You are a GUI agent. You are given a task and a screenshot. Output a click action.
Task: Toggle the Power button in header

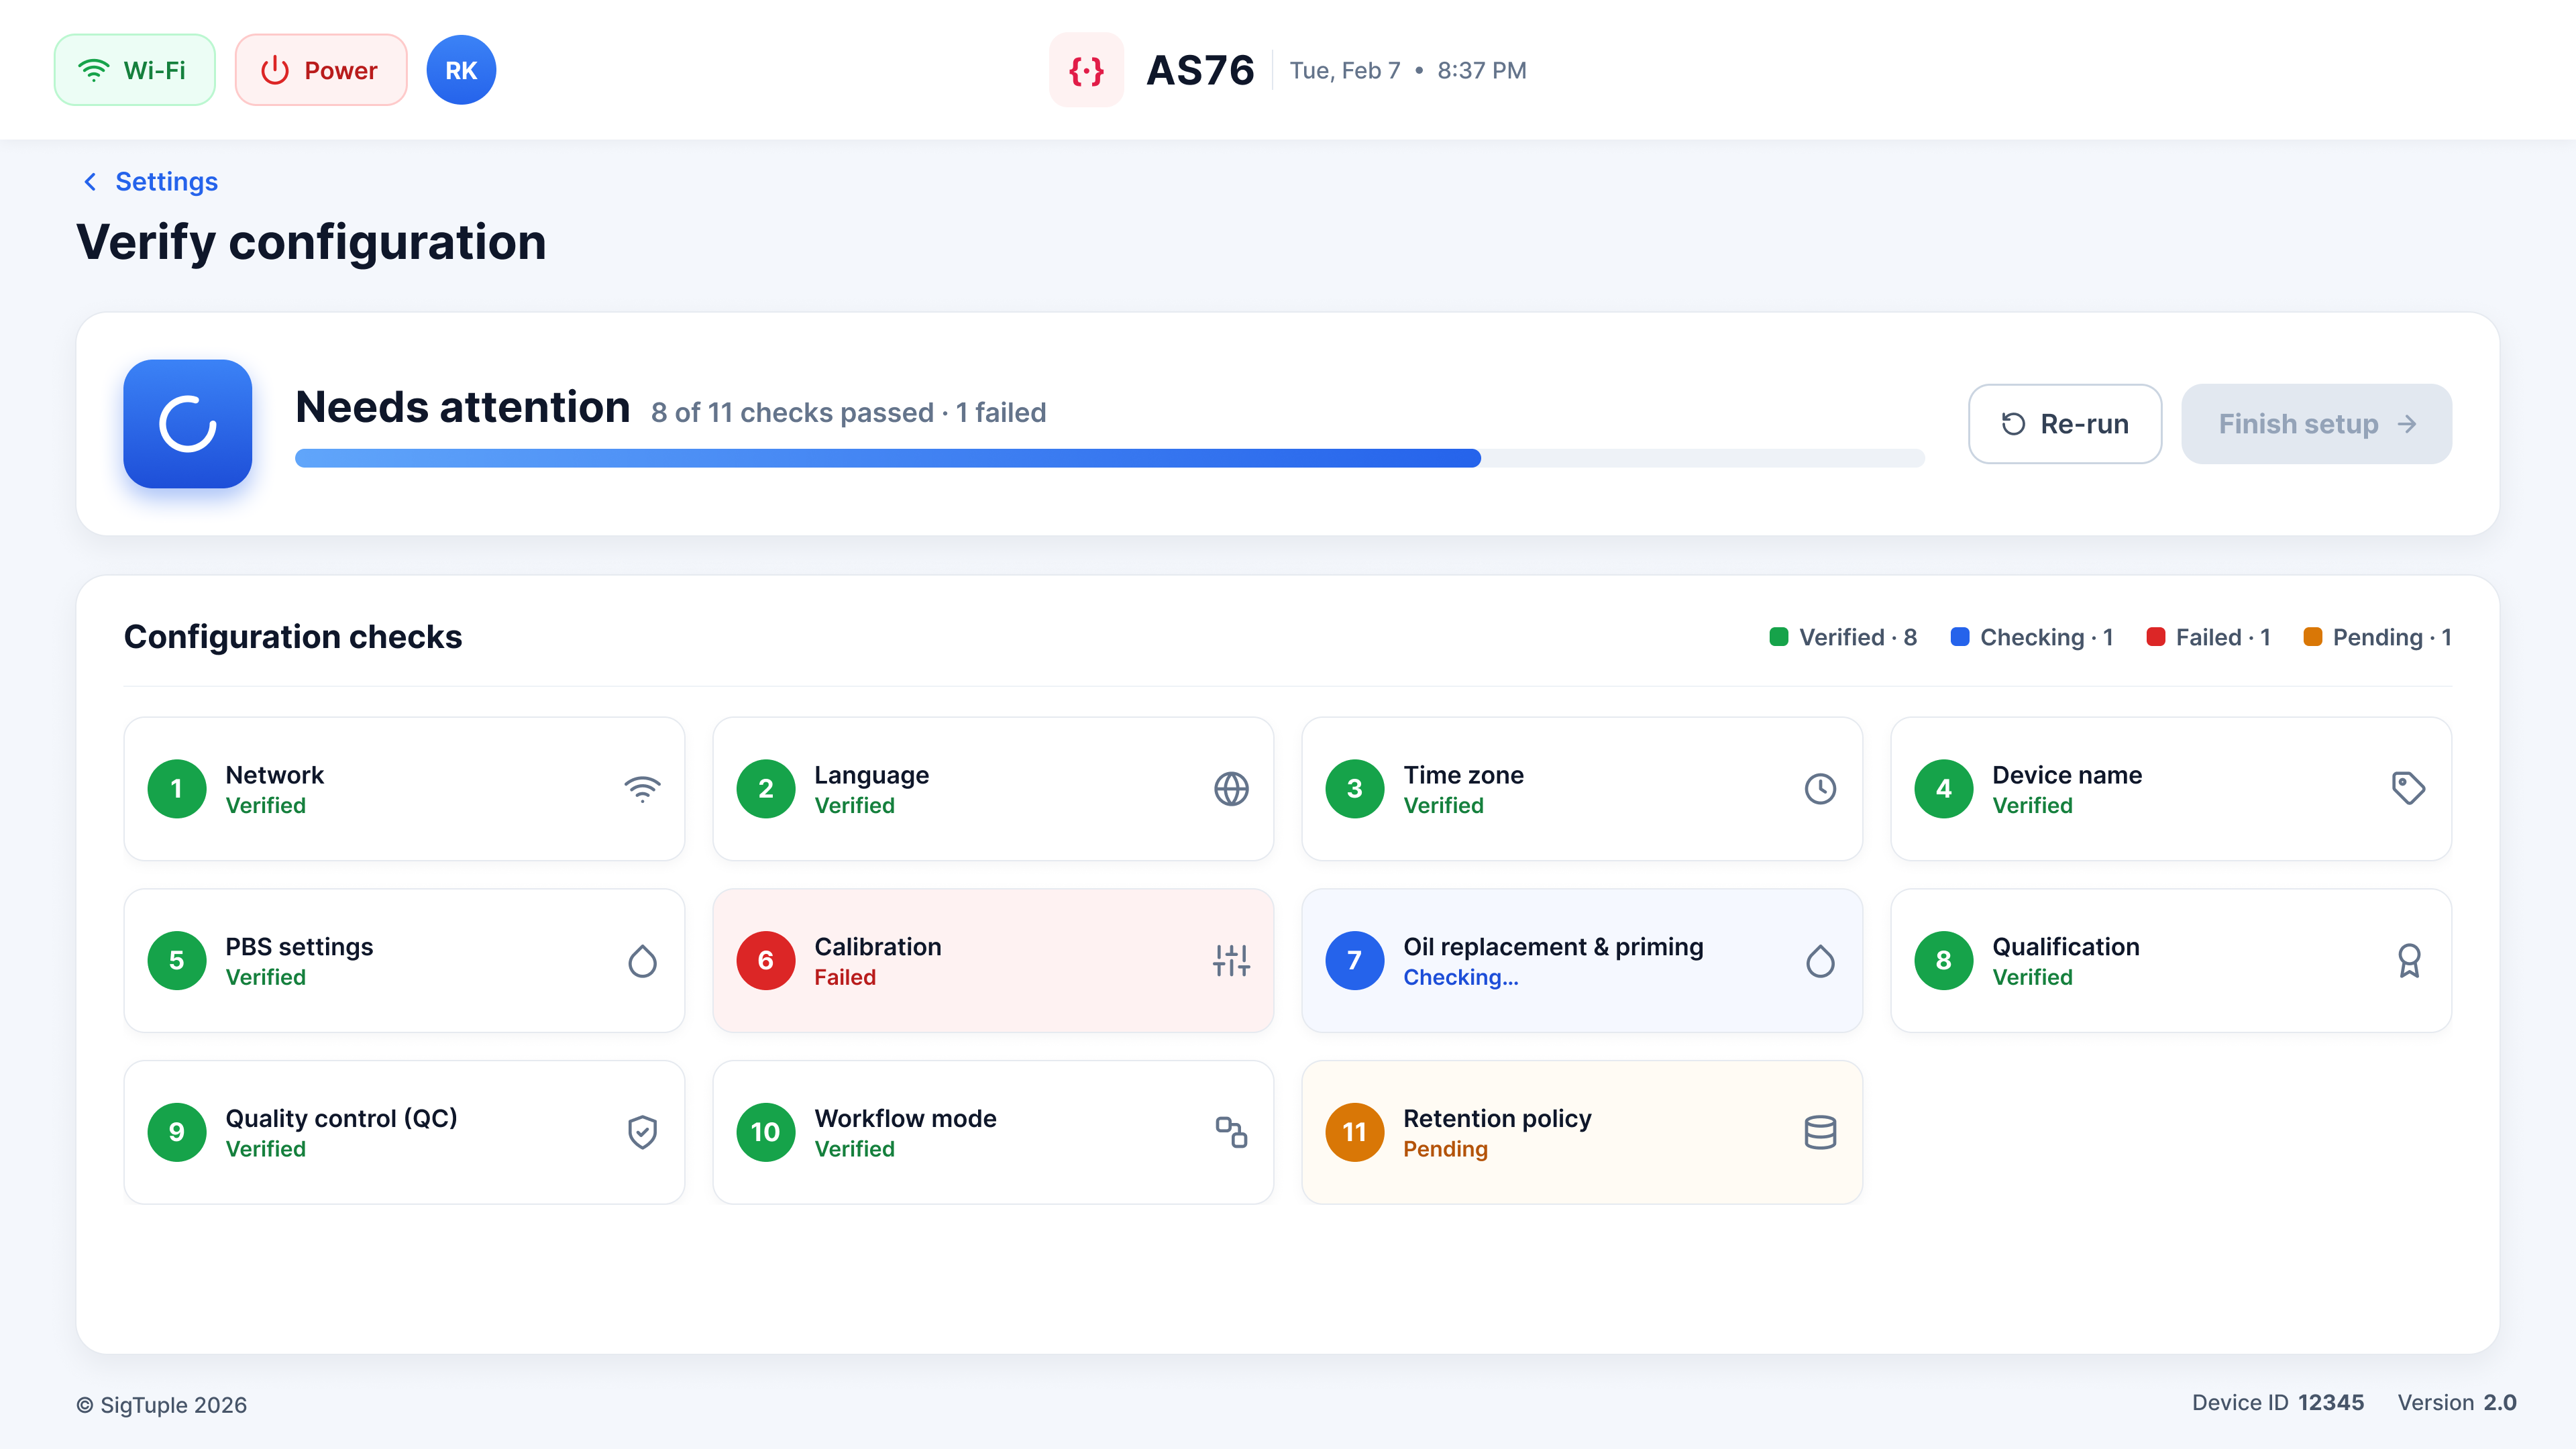click(321, 70)
